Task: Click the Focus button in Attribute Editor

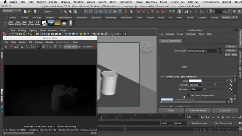Action: [231, 46]
